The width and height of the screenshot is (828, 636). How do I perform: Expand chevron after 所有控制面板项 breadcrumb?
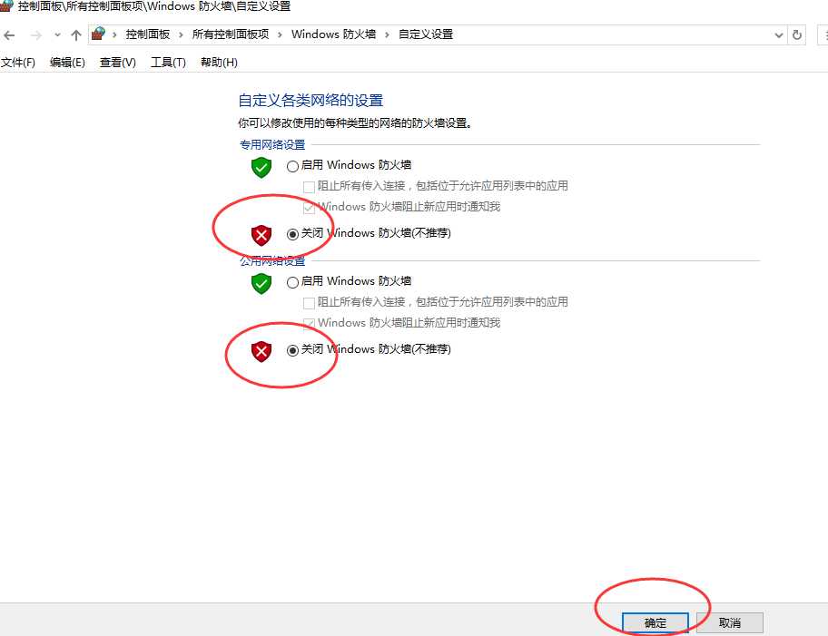click(280, 34)
